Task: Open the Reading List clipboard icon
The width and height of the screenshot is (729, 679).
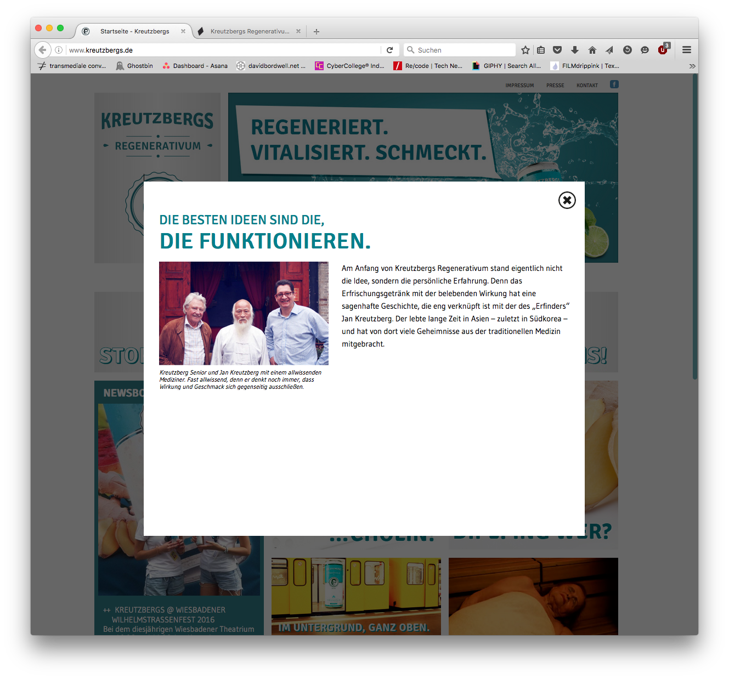Action: click(x=541, y=50)
